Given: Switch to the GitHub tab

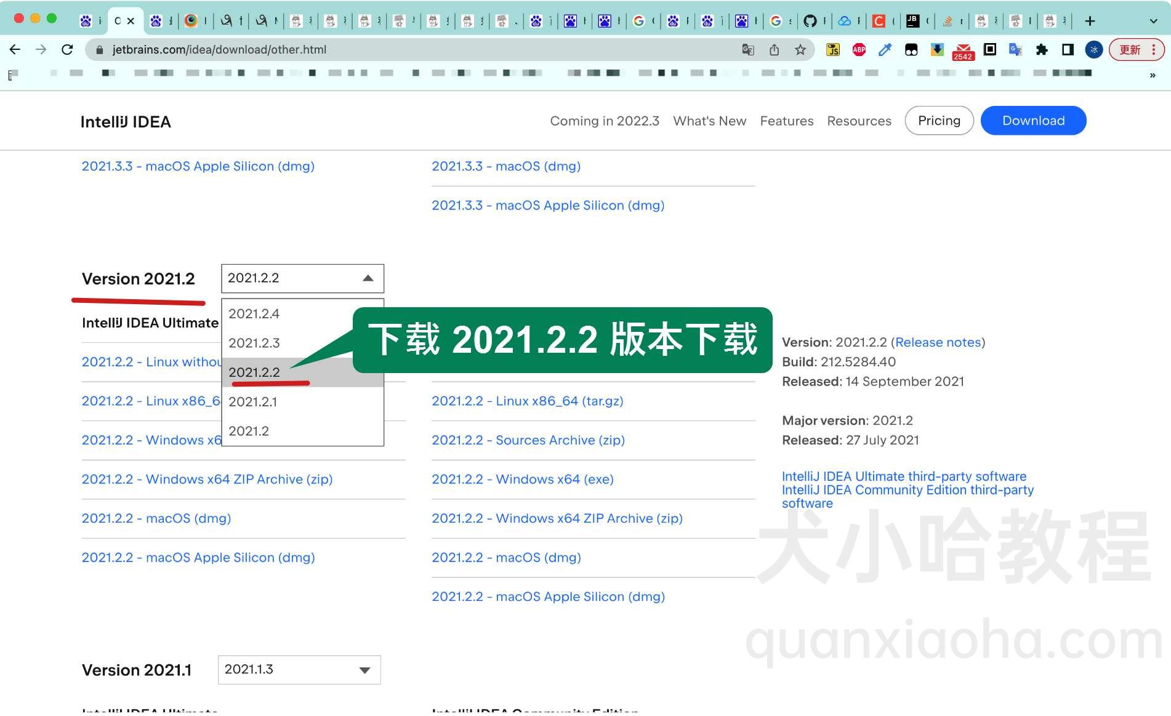Looking at the screenshot, I should pos(814,21).
